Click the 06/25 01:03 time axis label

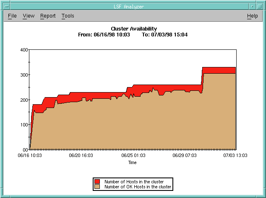133,155
